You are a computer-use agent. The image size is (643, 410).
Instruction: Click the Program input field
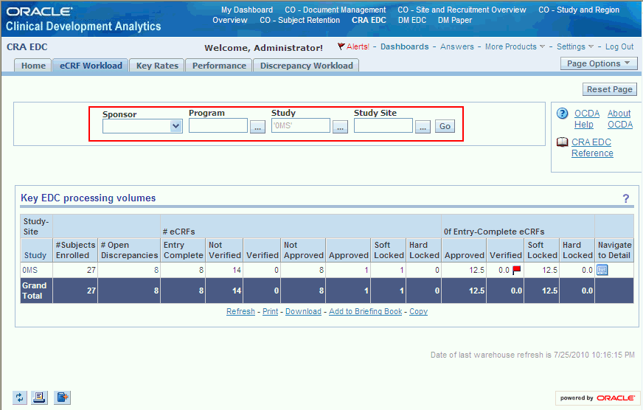(x=218, y=125)
